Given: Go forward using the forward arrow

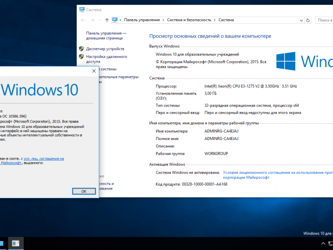Looking at the screenshot, I should [x=92, y=20].
